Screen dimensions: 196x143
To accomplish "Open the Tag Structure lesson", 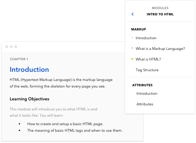I will click(147, 70).
